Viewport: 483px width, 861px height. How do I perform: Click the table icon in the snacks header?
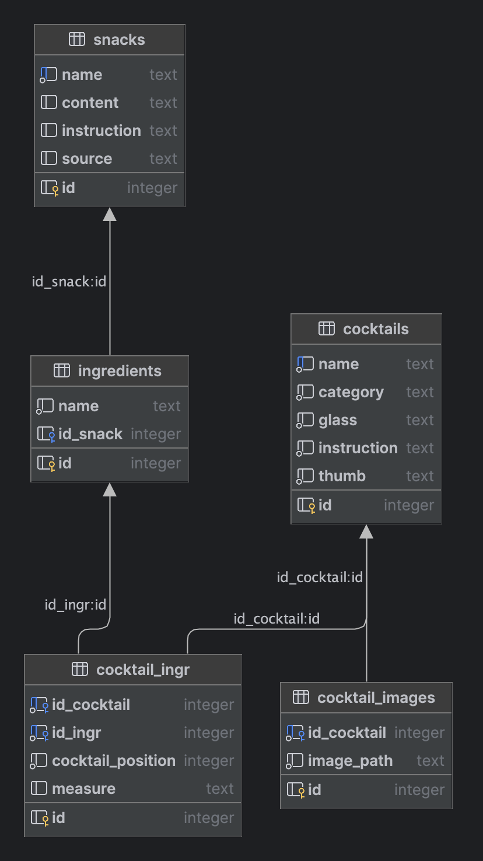click(77, 40)
